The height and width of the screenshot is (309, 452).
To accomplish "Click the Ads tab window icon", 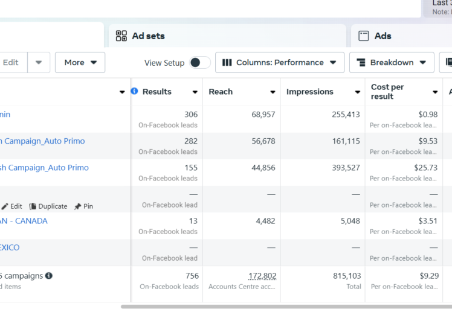I will pos(364,36).
